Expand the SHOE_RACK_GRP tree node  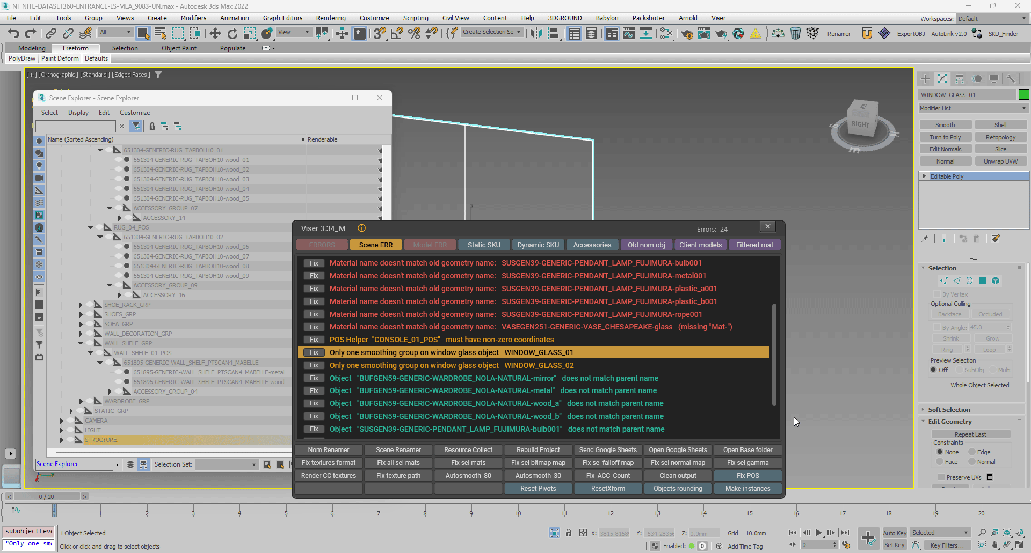[x=81, y=305]
